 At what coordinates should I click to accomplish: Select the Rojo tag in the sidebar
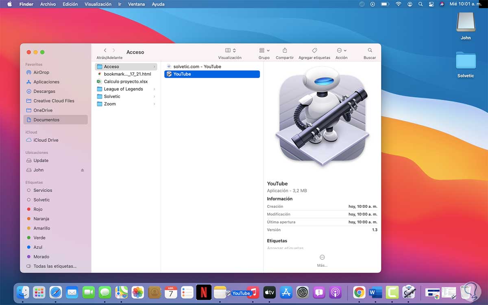pyautogui.click(x=55, y=209)
